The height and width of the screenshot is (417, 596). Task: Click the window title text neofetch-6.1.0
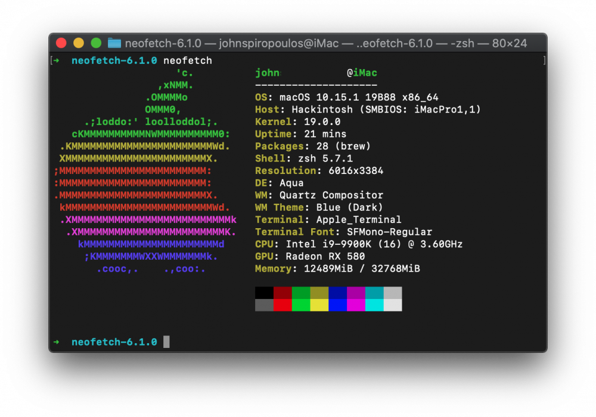163,43
